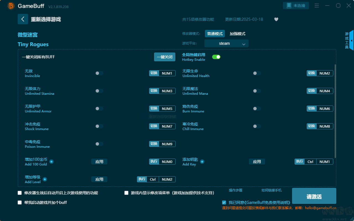Click the GameBuff logo icon
The image size is (354, 221).
11,6
